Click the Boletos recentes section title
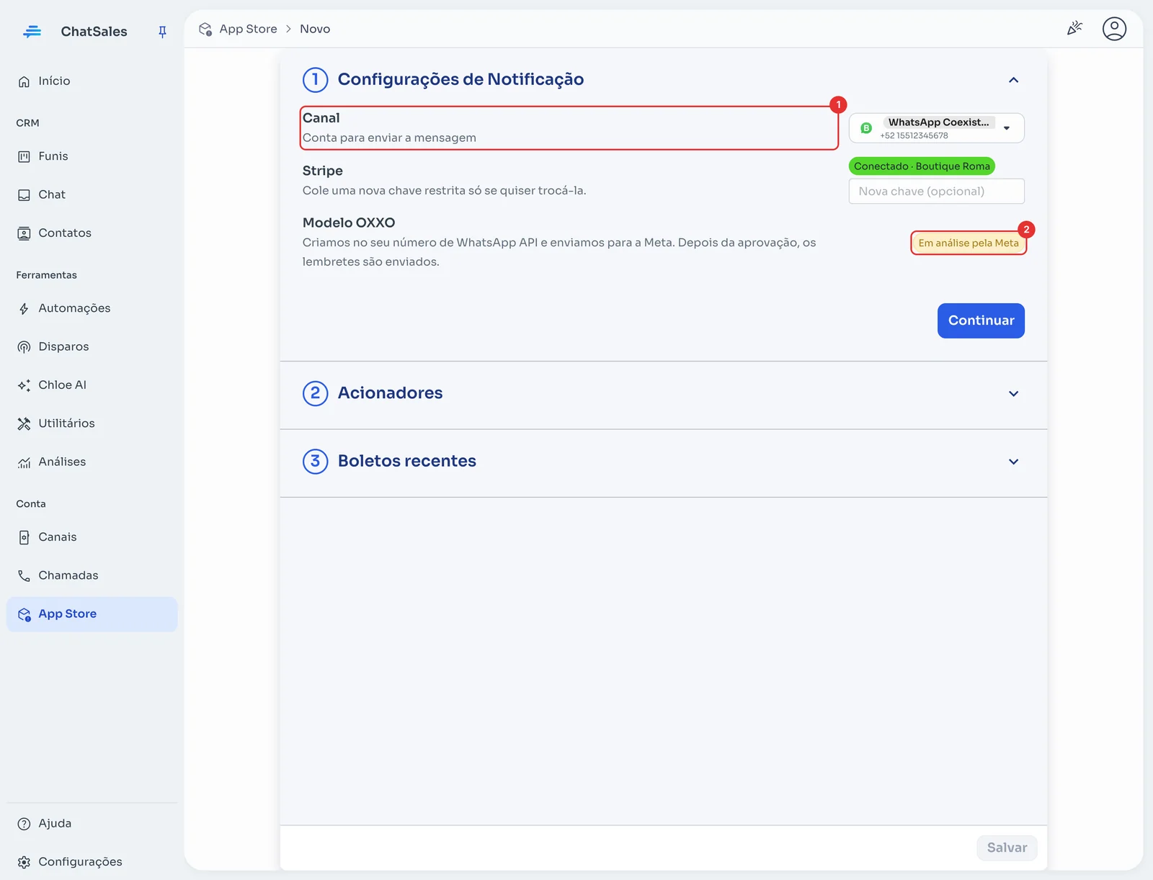This screenshot has height=880, width=1153. pos(407,461)
